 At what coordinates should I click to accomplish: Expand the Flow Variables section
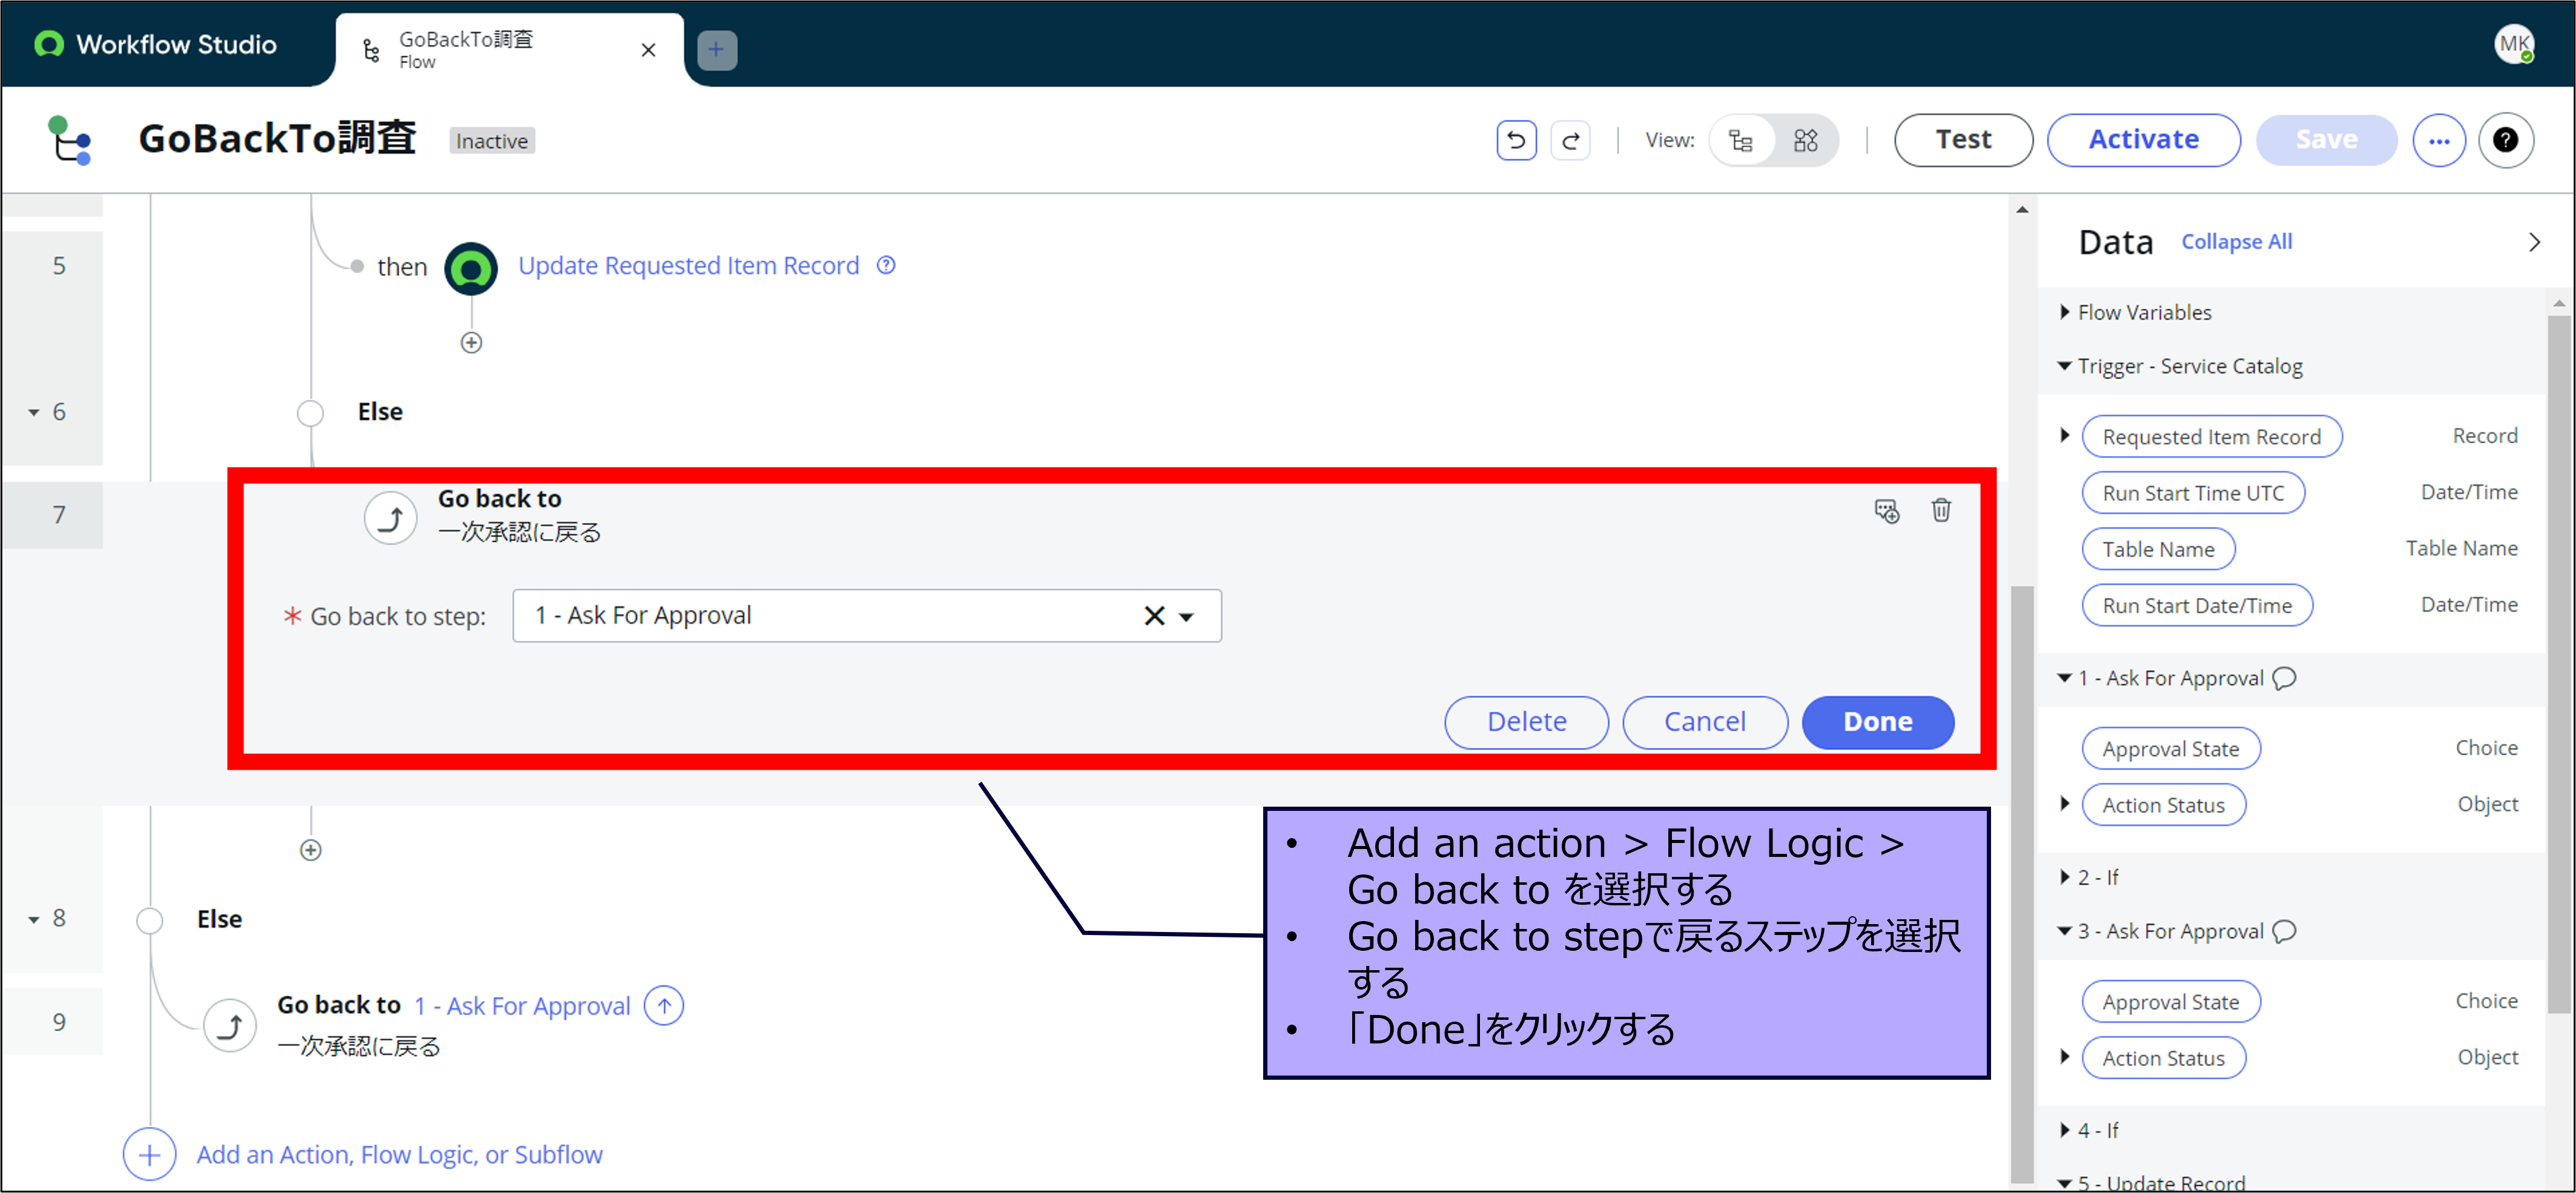[x=2064, y=312]
